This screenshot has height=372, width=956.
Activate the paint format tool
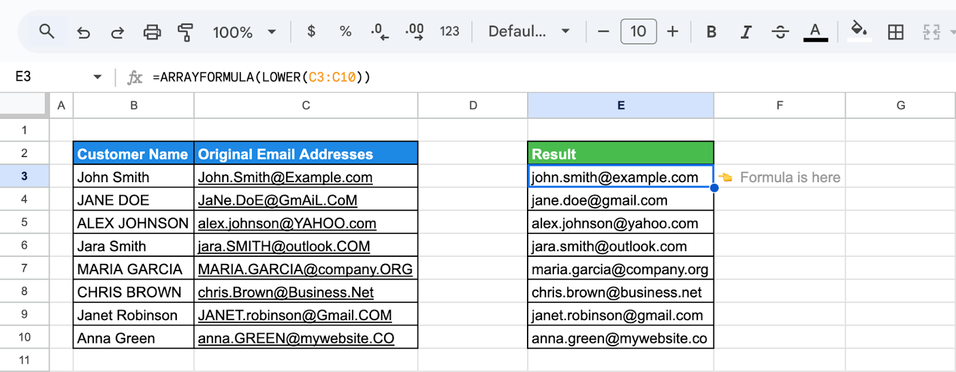tap(186, 32)
